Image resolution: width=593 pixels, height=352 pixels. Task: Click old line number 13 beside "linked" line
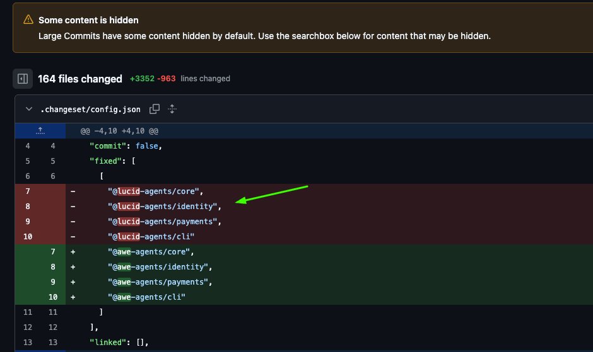tap(28, 343)
